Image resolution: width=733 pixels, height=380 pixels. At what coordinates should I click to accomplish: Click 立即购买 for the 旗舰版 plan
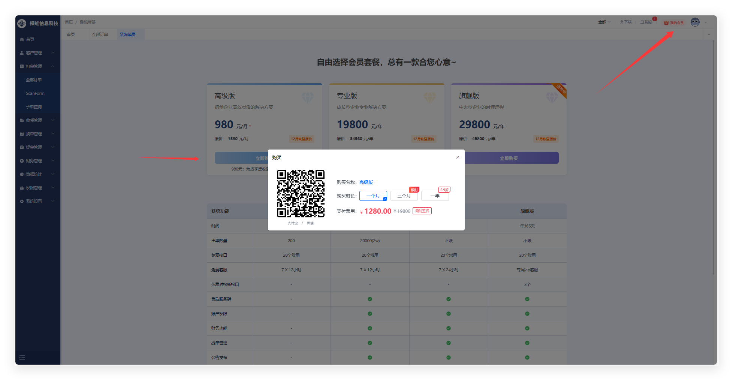click(x=509, y=158)
